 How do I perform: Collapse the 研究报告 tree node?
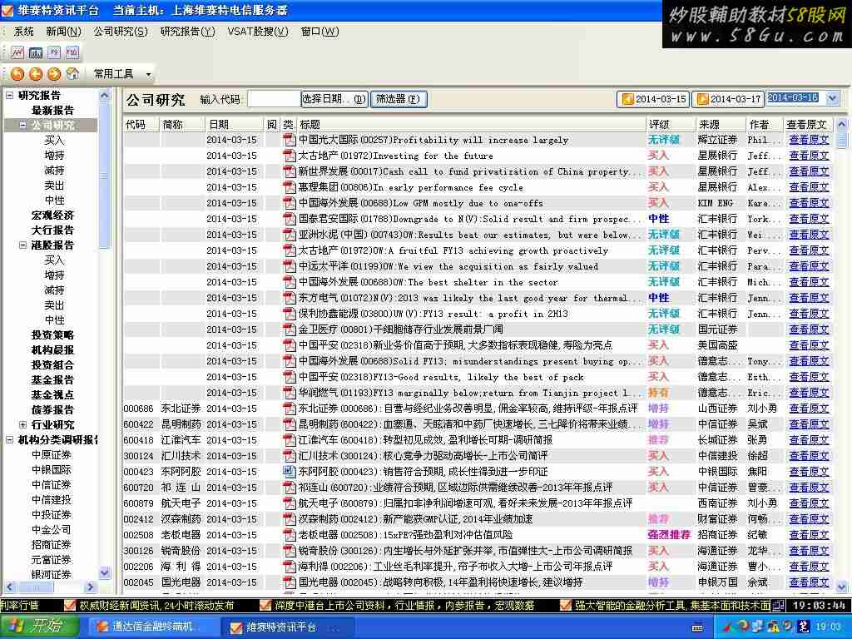click(x=10, y=96)
